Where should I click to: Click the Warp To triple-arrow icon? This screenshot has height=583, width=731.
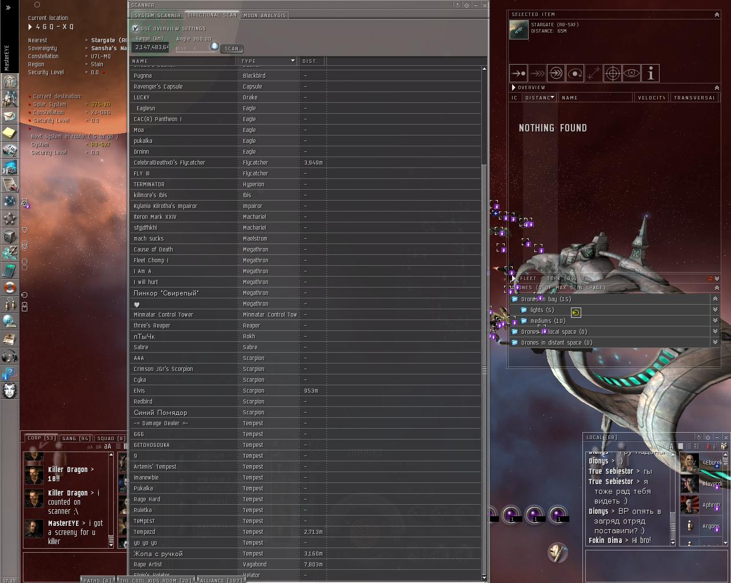coord(537,73)
